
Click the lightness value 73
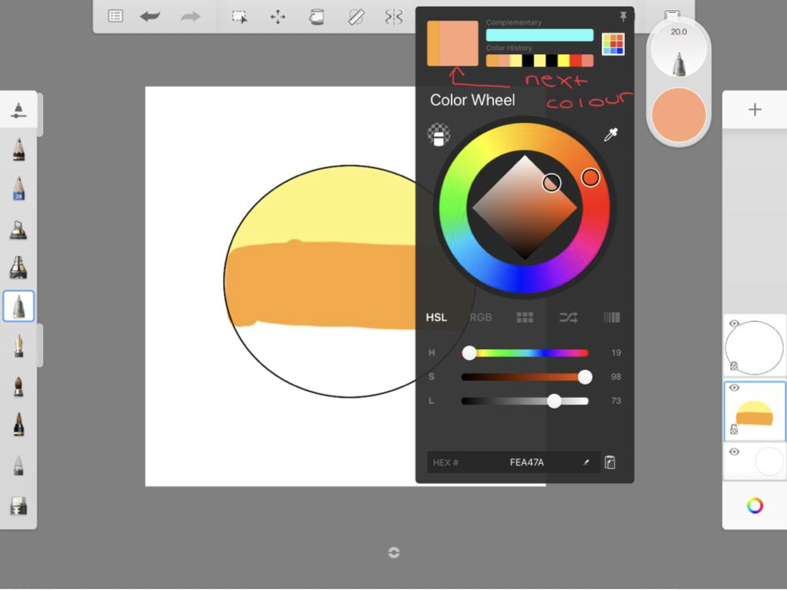click(x=616, y=401)
